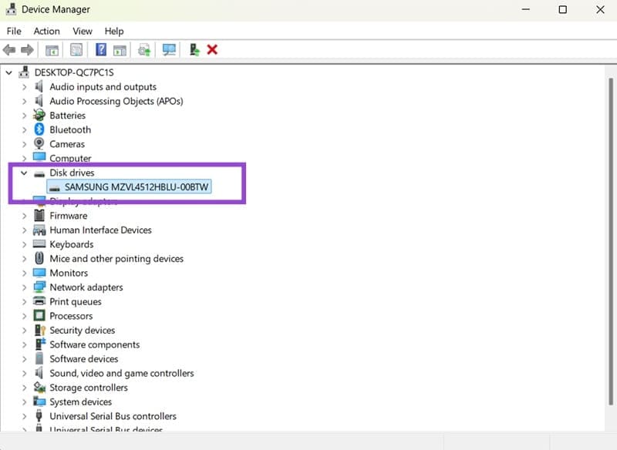Click the Help toolbar icon with question mark
Screen dimensions: 617x450
click(101, 50)
